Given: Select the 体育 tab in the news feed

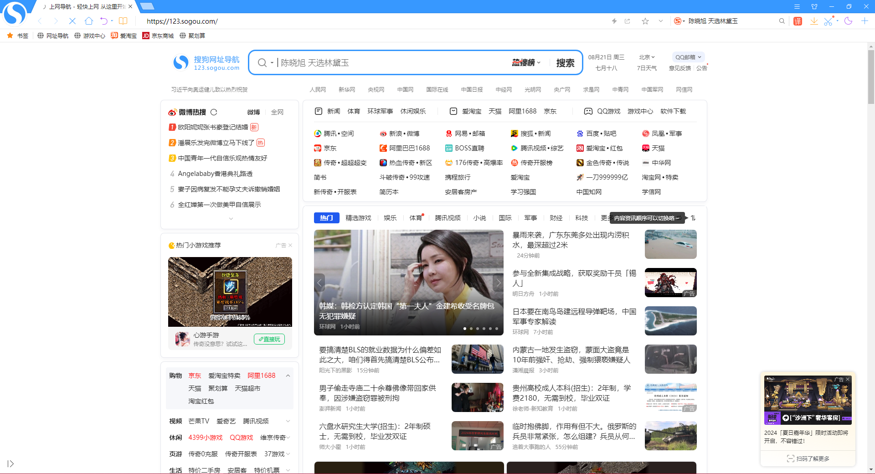Looking at the screenshot, I should pos(415,218).
